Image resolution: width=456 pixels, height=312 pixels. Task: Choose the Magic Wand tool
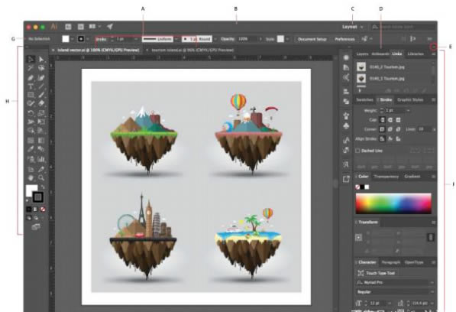(x=31, y=68)
